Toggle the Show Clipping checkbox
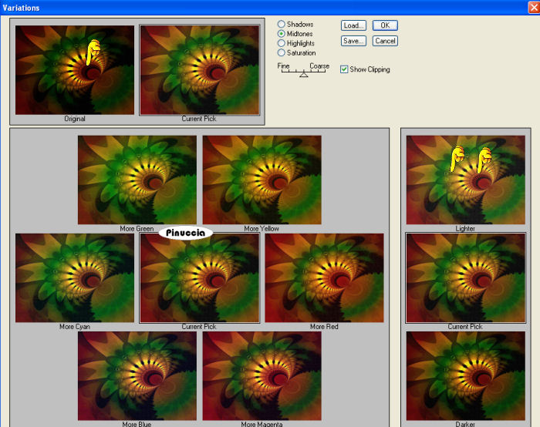This screenshot has height=427, width=540. click(344, 69)
